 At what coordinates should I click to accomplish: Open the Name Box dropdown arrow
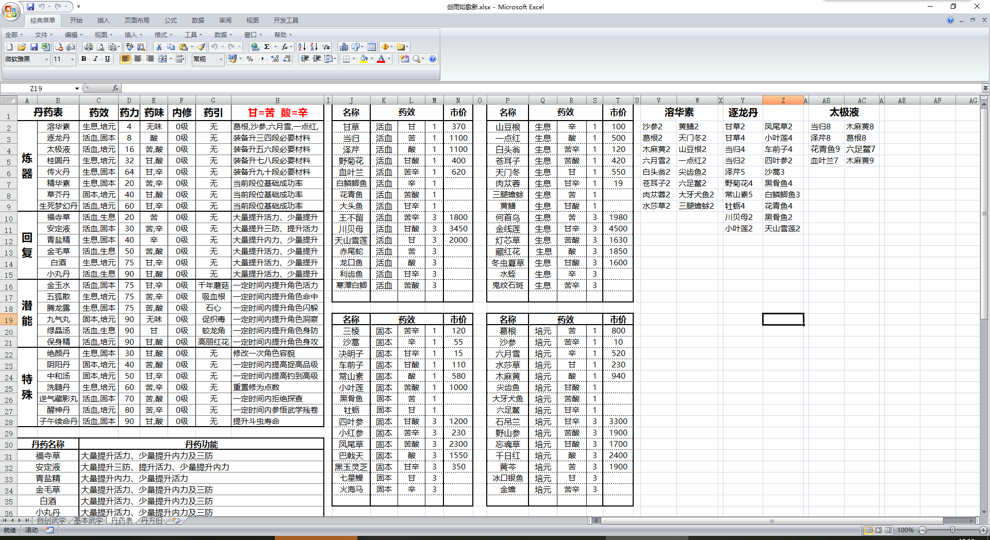(x=77, y=88)
